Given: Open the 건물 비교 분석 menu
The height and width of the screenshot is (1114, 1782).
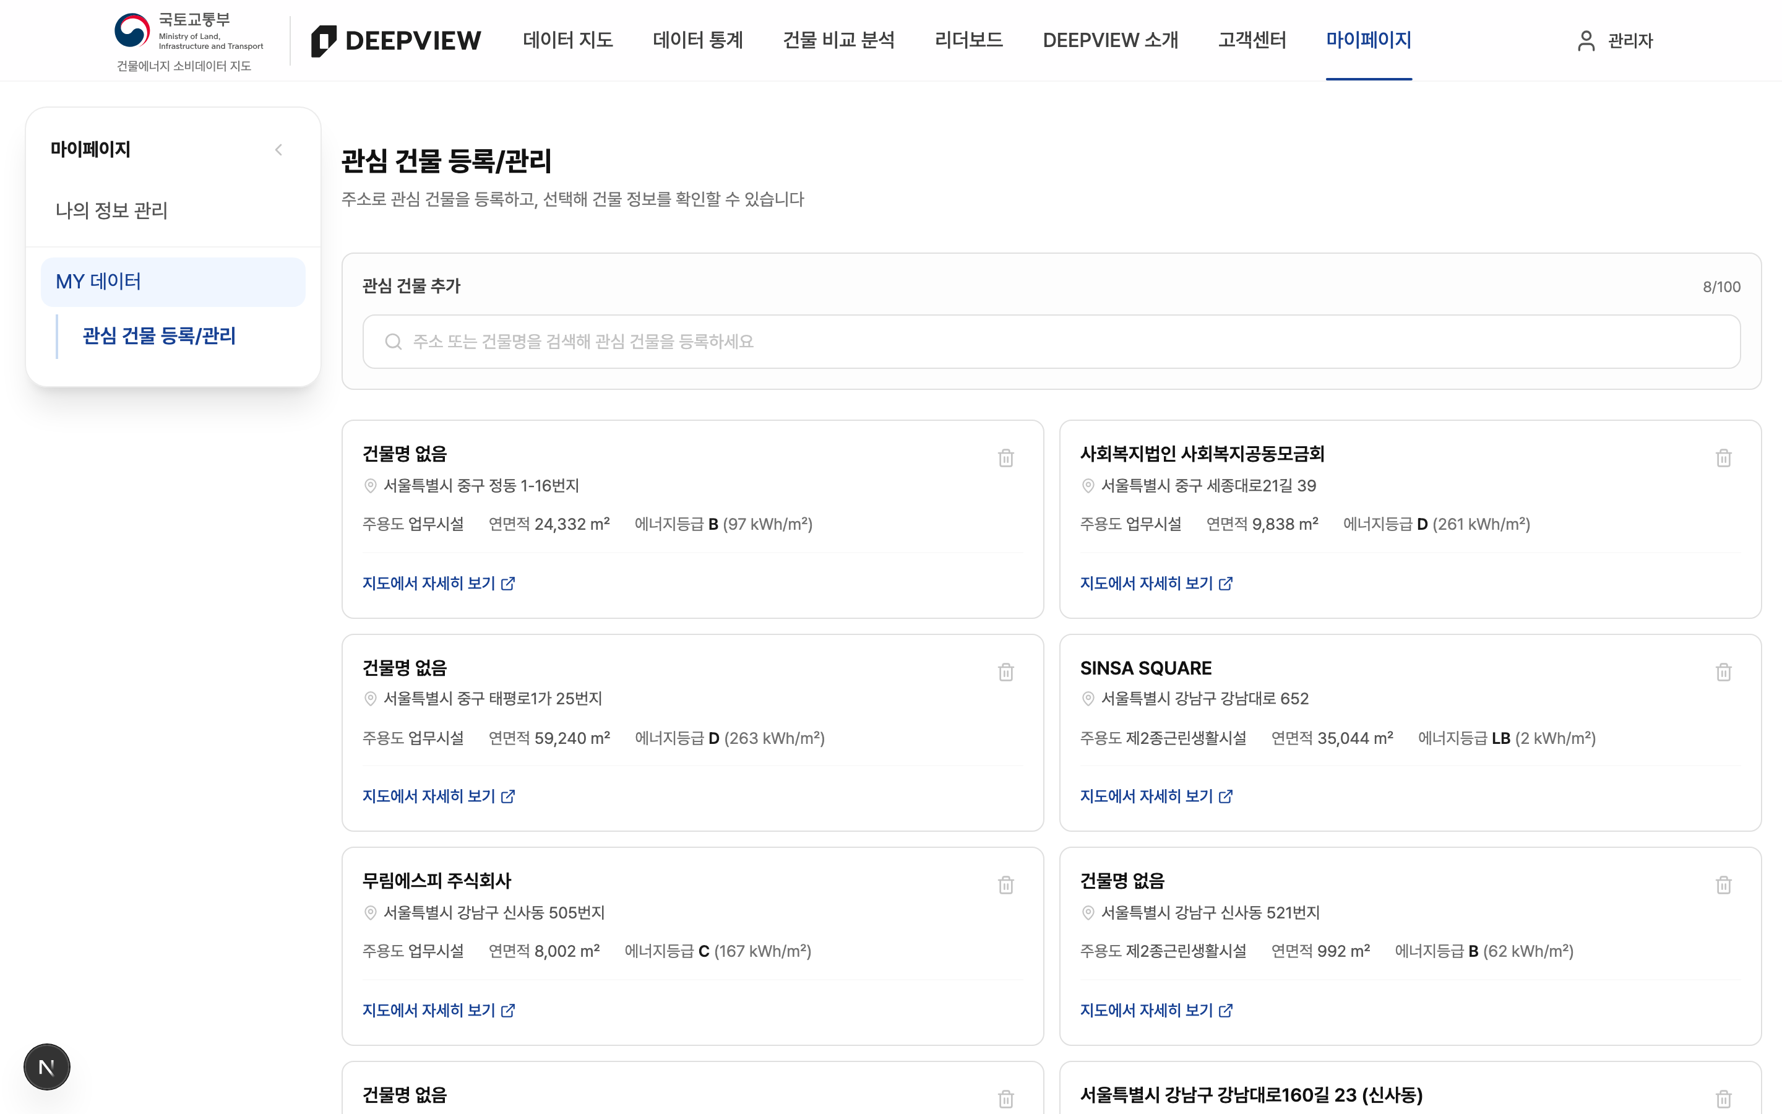Looking at the screenshot, I should (839, 40).
